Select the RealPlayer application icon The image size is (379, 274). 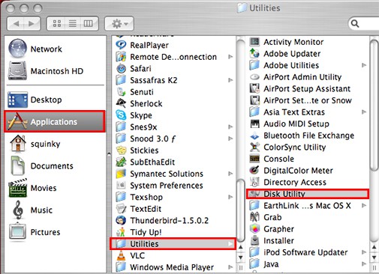coord(121,45)
